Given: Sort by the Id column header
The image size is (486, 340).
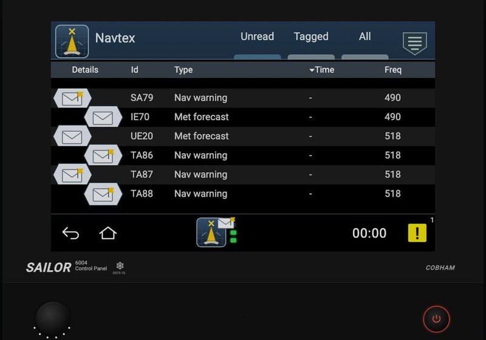Looking at the screenshot, I should [x=134, y=70].
